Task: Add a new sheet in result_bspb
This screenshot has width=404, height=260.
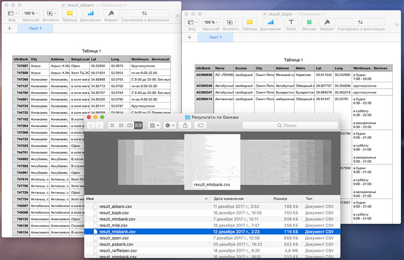Action: point(189,37)
